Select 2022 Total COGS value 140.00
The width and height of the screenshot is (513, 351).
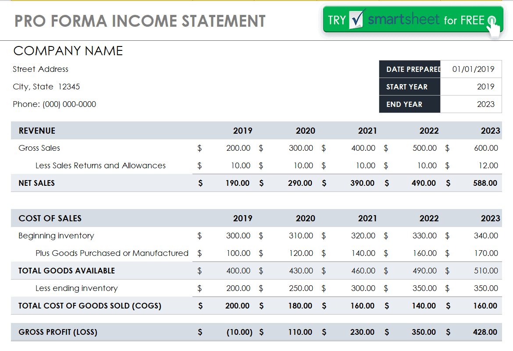tap(424, 306)
